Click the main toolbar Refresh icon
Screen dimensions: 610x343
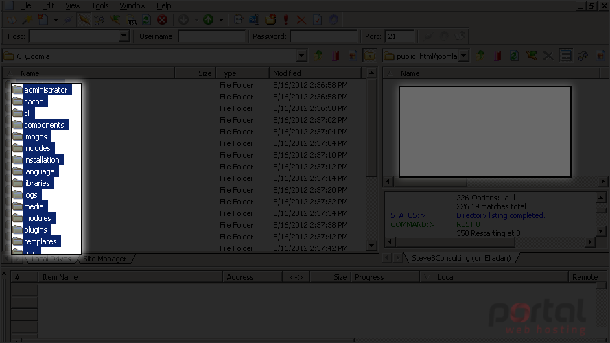pos(147,20)
